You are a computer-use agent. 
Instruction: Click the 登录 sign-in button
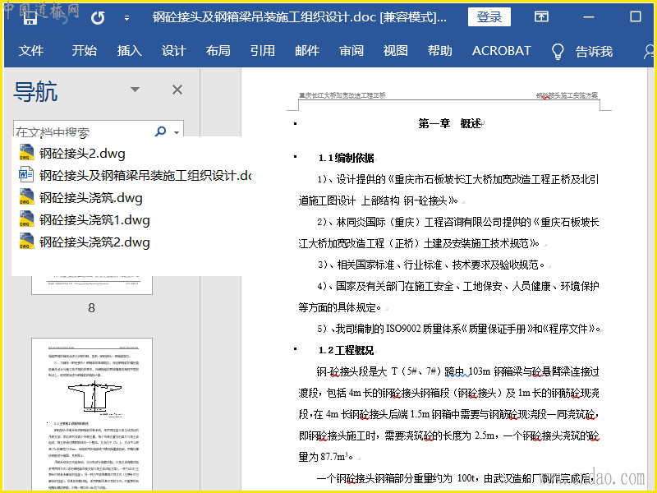489,16
